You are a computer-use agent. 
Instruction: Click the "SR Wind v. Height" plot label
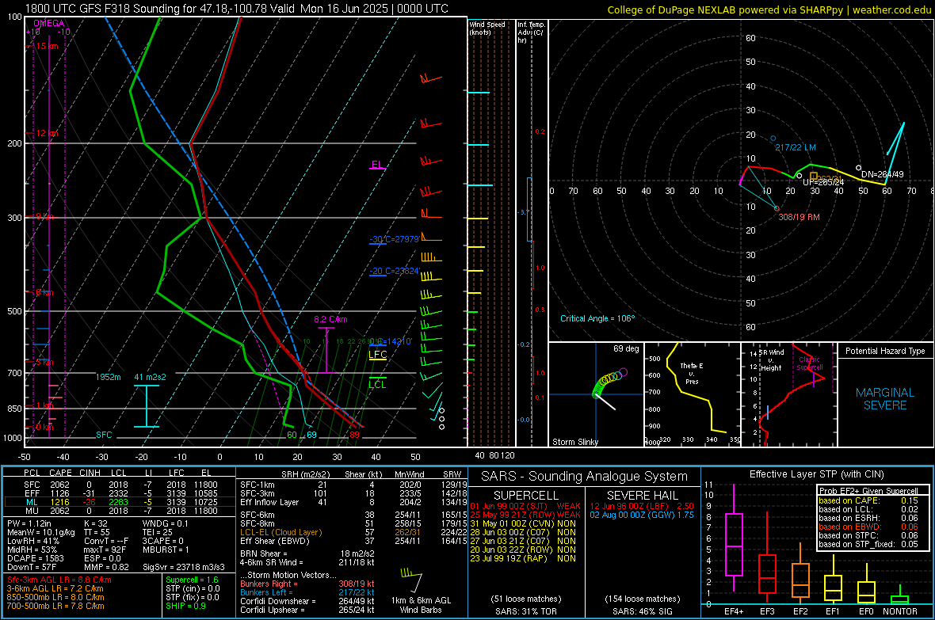(x=770, y=360)
